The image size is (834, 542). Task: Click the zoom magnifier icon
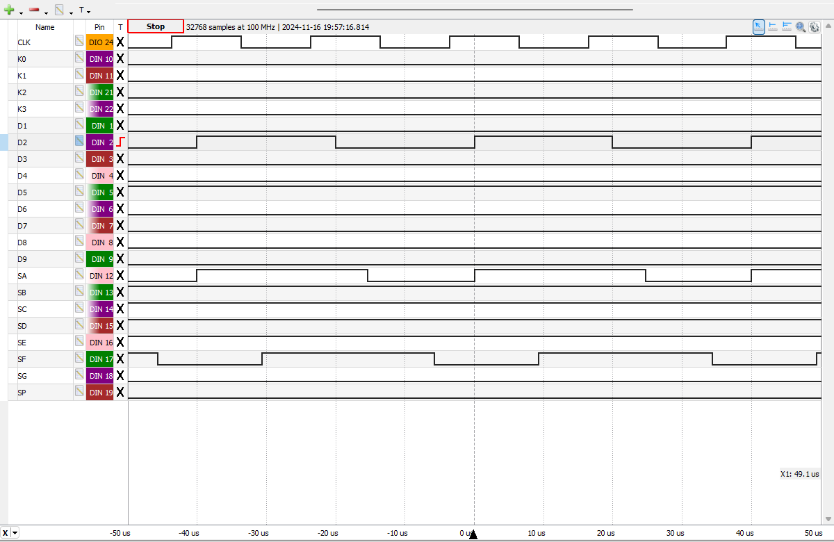point(801,26)
